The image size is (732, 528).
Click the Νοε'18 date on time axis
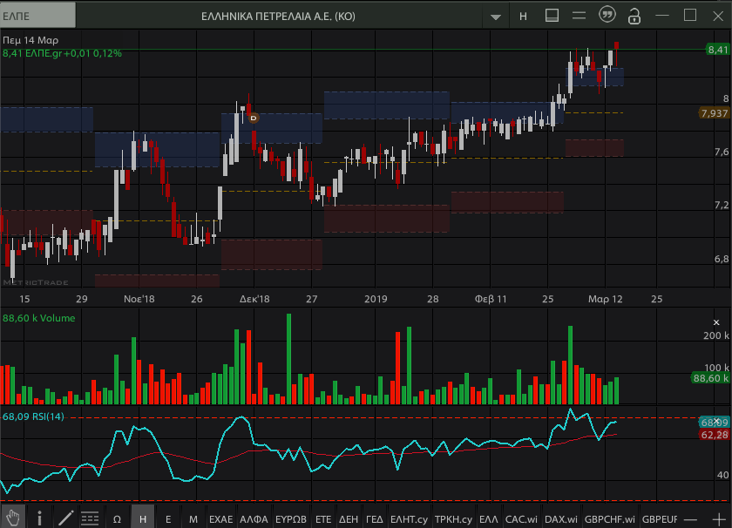tap(139, 299)
